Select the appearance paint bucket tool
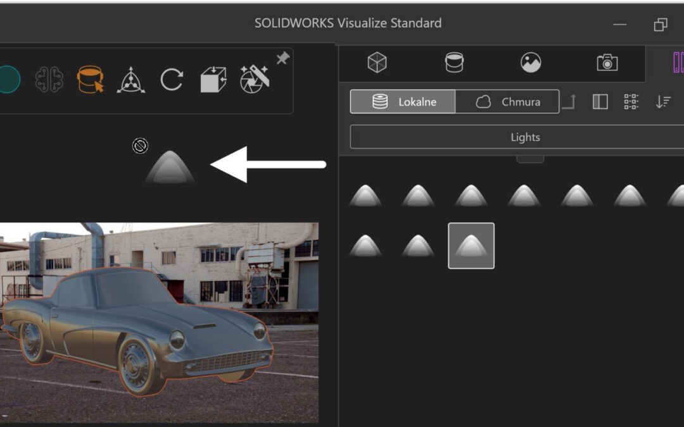Image resolution: width=684 pixels, height=427 pixels. (91, 80)
